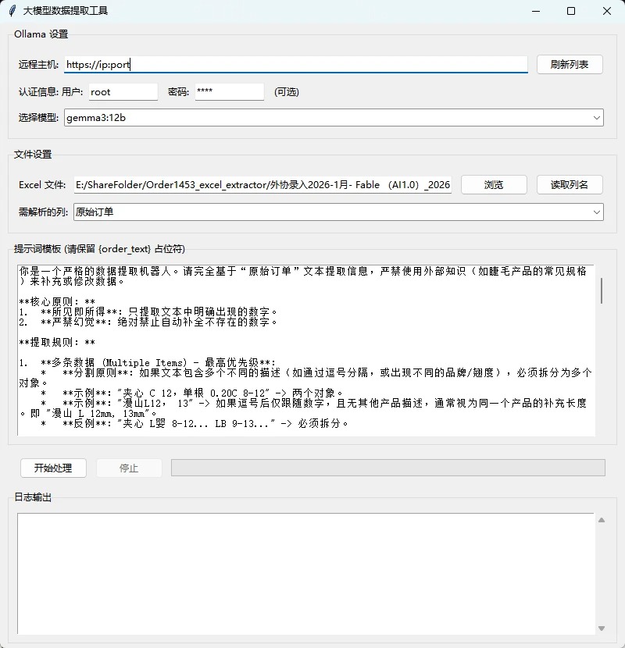Start processing with the 开始处理 button
The width and height of the screenshot is (625, 648).
point(53,468)
